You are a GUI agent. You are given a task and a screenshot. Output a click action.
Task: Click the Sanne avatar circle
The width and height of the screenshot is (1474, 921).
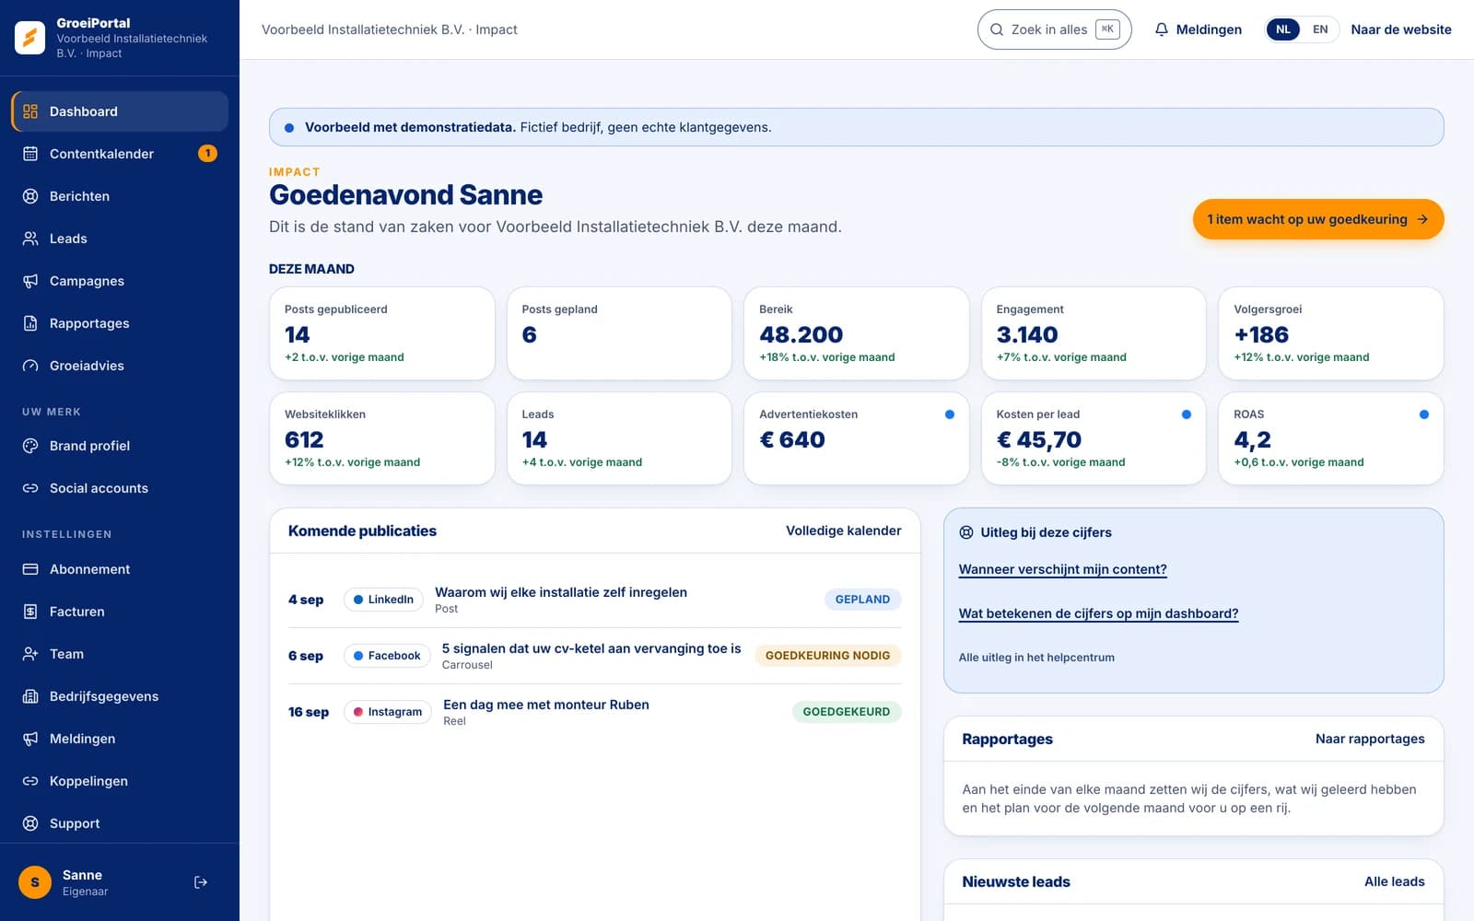[35, 882]
